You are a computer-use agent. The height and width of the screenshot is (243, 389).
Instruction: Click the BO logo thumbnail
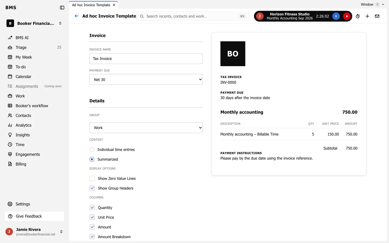click(x=233, y=54)
